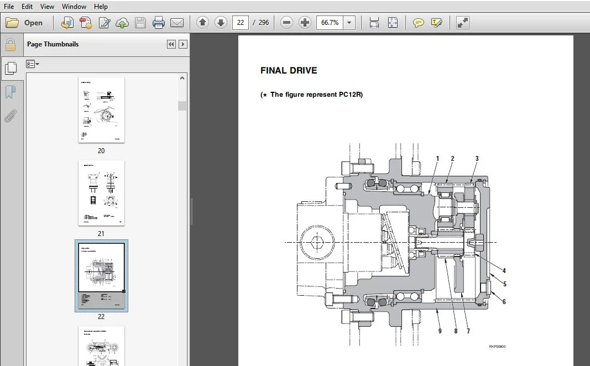Select page 22 thumbnail
590x366 pixels.
(101, 276)
